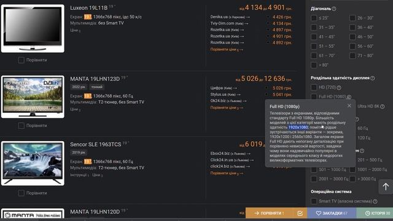Tick Порівняти checkbox under MANTA 19LHN123D
Viewport: 393px width, 221px height.
(21, 125)
